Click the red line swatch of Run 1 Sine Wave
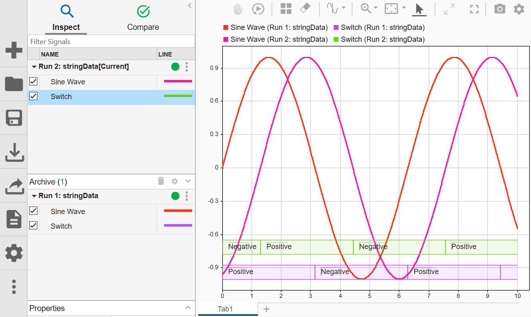This screenshot has width=531, height=317. [178, 210]
